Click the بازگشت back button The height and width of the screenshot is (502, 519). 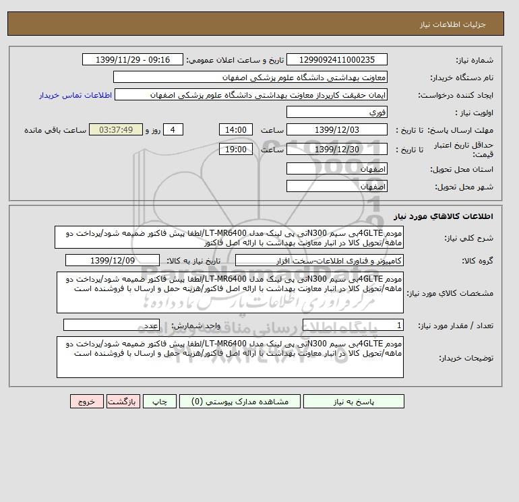123,402
